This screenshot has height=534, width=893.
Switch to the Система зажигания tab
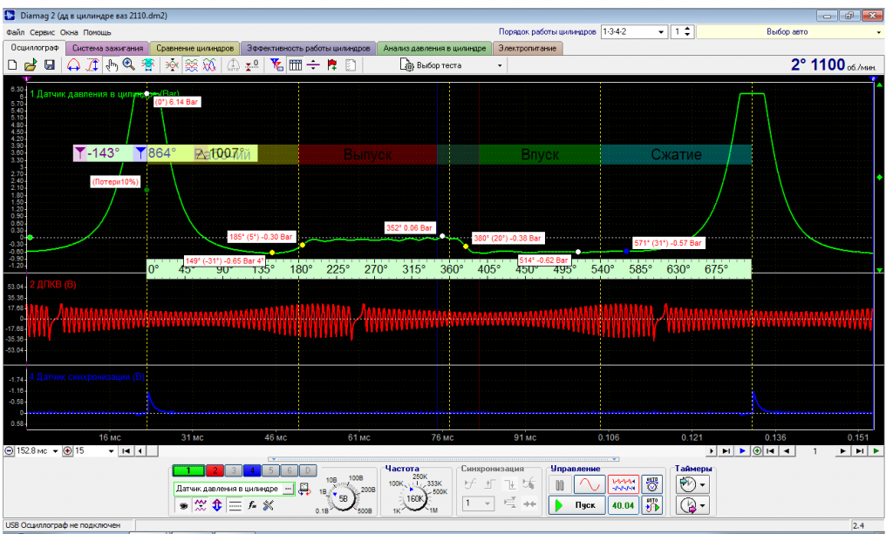point(107,48)
